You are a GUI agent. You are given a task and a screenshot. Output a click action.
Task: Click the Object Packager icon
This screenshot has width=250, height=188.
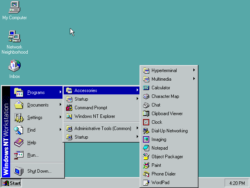(x=146, y=157)
